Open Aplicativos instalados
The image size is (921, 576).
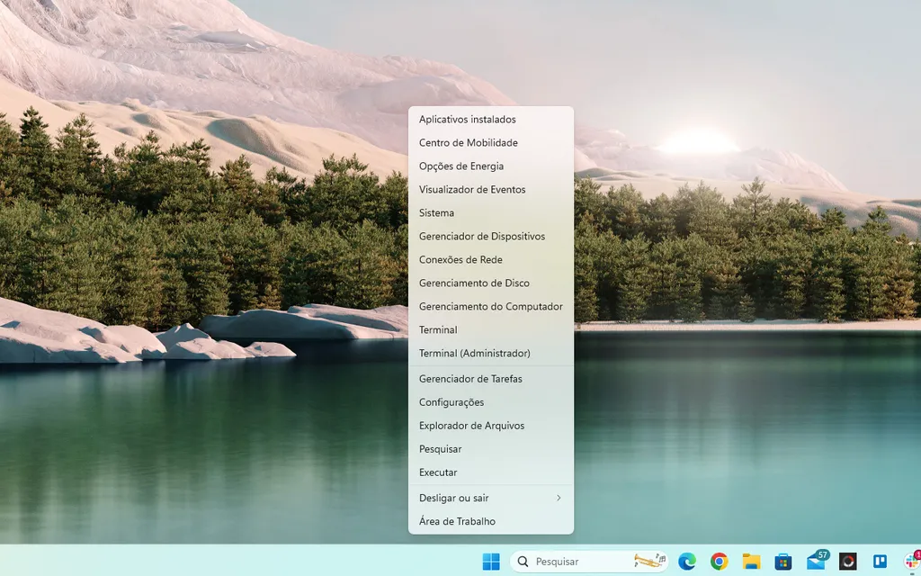(468, 119)
